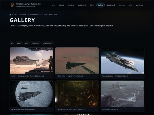Expand the Perseus Screen escort image
This screenshot has height=115, width=154.
[122, 60]
